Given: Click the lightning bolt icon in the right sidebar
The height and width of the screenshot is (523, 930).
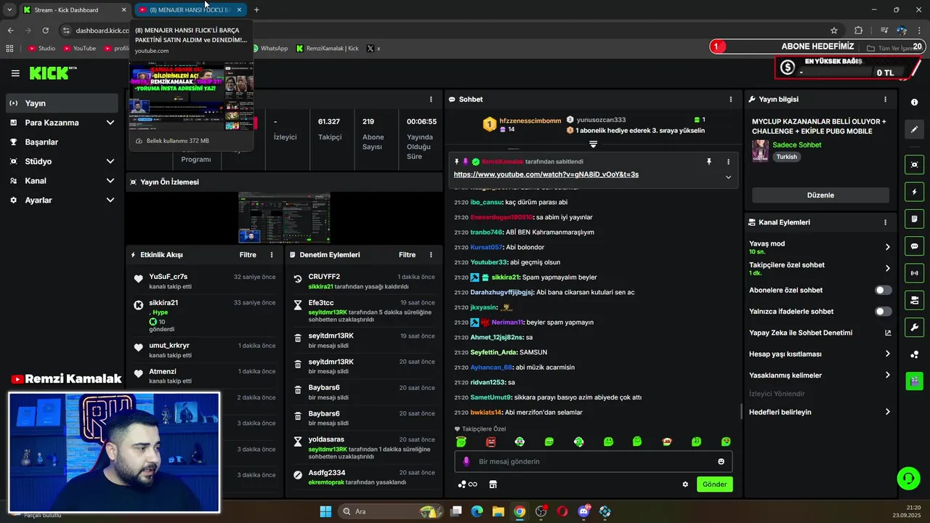Looking at the screenshot, I should tap(914, 192).
